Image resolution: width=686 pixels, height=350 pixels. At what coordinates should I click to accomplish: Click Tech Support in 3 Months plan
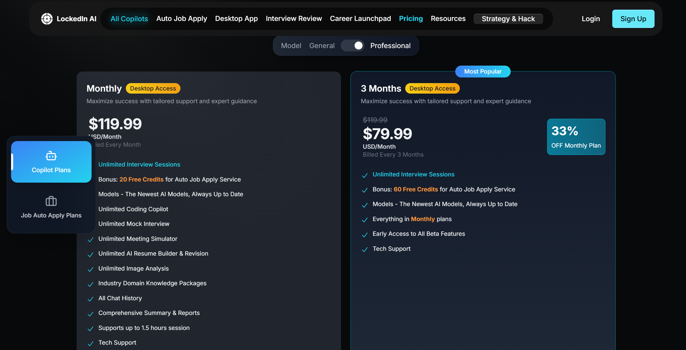click(x=392, y=249)
